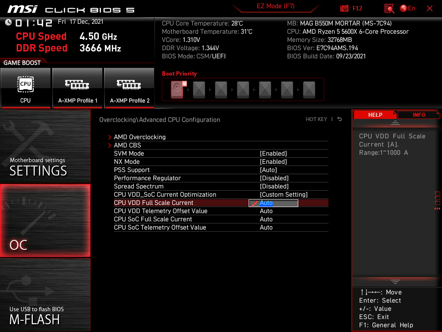This screenshot has width=442, height=332.
Task: Click the clock icon beside the time
Action: [x=9, y=22]
